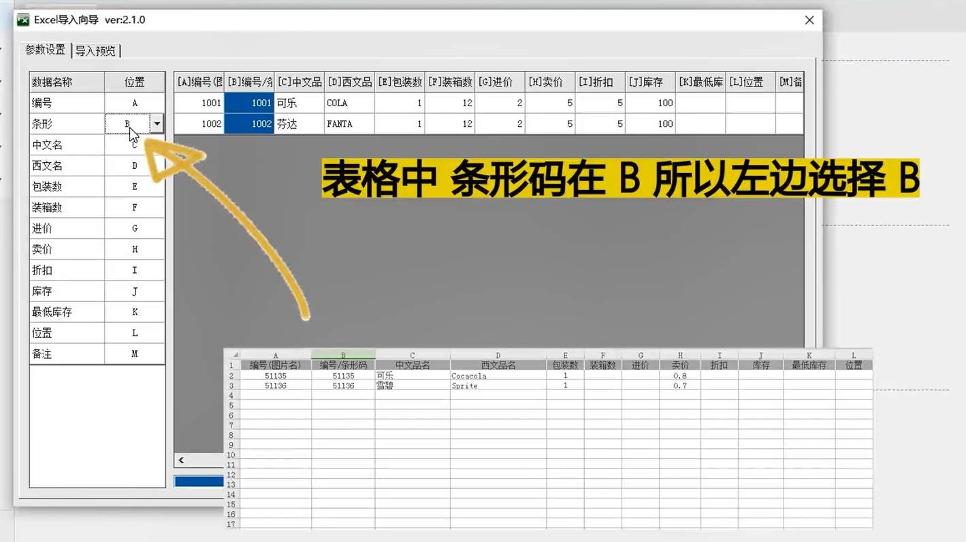
Task: Click the [B]编号/条 preview column header
Action: pyautogui.click(x=249, y=82)
